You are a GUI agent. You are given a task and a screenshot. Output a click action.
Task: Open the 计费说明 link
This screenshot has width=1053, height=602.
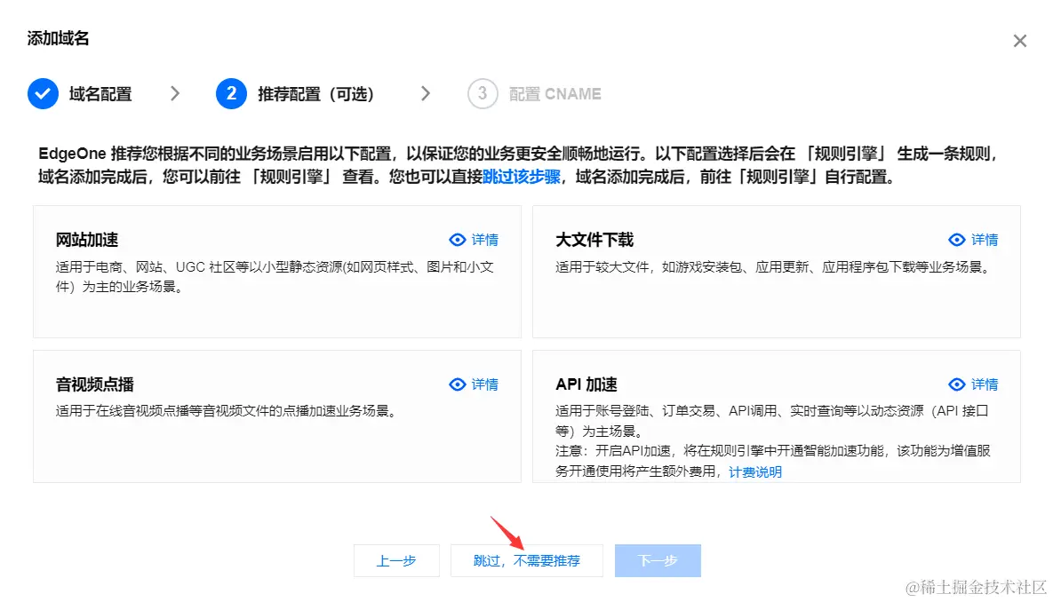coord(754,471)
